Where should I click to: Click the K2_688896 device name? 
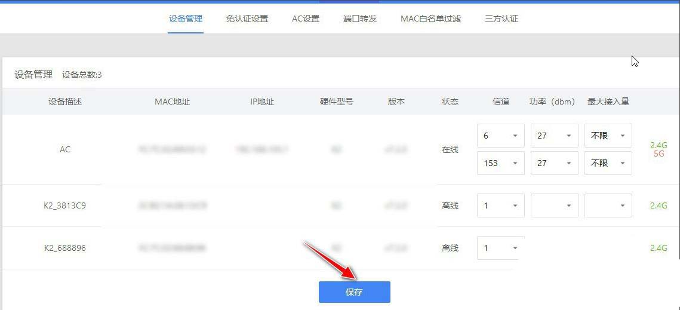[x=65, y=248]
